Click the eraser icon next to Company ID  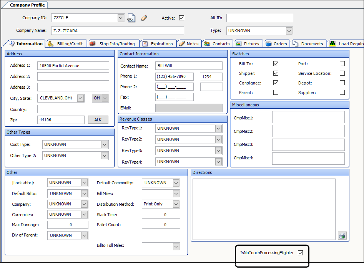[x=144, y=18]
